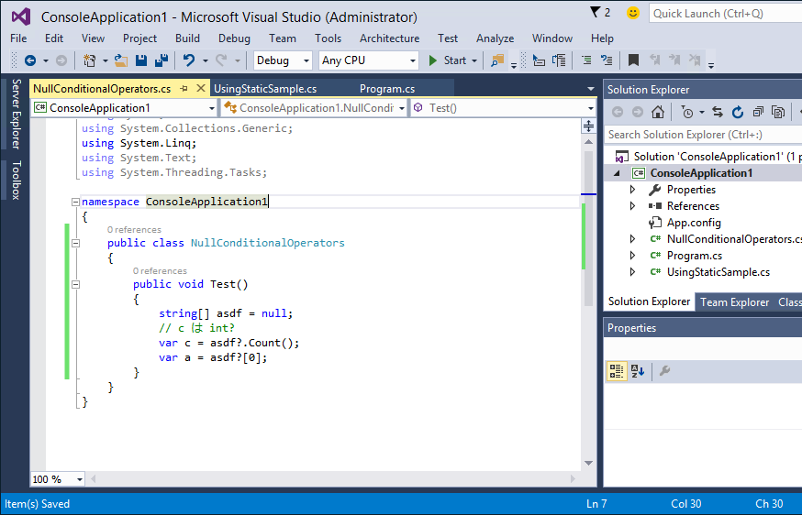
Task: Click the 0 references link above class
Action: tap(134, 230)
